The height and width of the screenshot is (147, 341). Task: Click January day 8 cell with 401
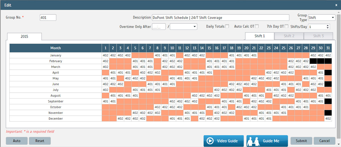click(157, 55)
